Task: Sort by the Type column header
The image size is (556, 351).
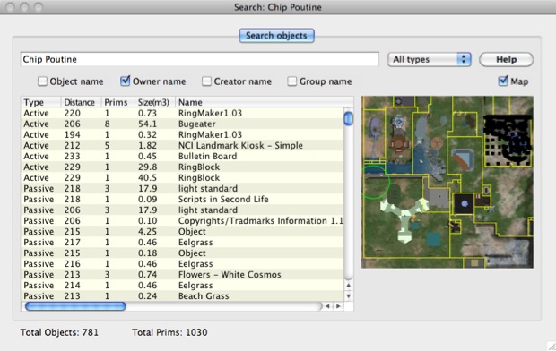Action: pos(41,102)
